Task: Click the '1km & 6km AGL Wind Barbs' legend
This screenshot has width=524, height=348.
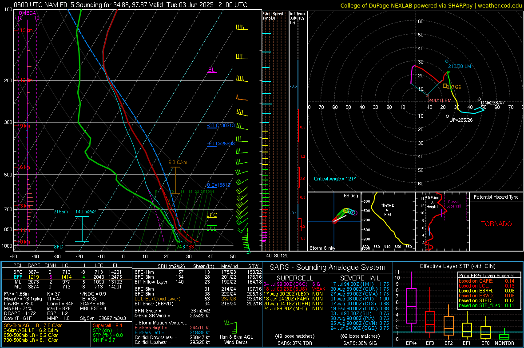Action: click(236, 340)
